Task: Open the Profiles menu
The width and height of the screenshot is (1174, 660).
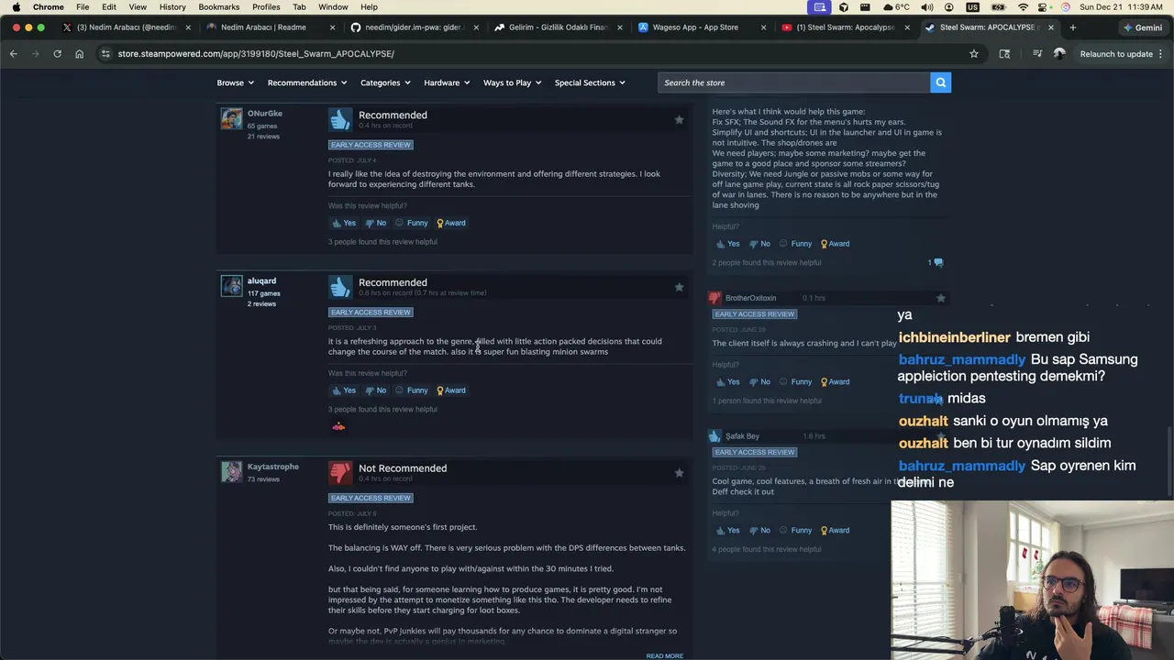Action: (266, 7)
